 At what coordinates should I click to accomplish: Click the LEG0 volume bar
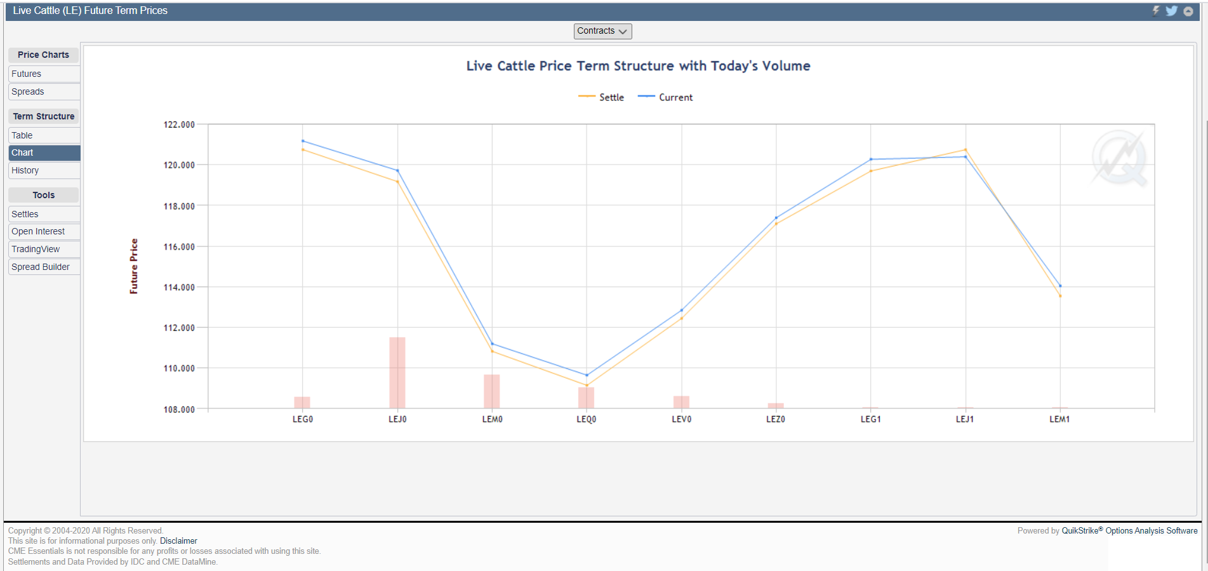click(302, 403)
